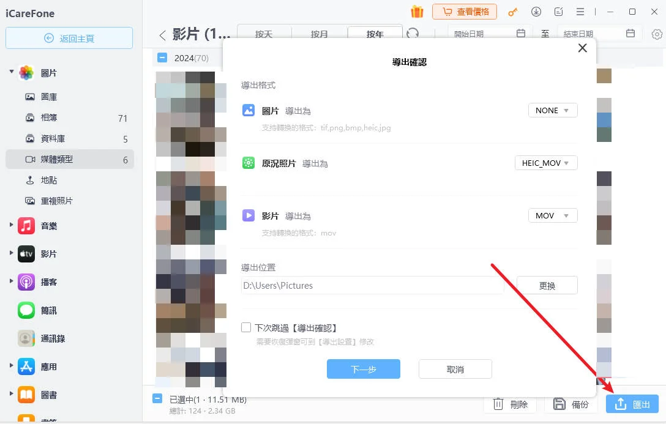Screen dimensions: 666x424
Task: Expand the 播客 sidebar section
Action: coord(12,281)
